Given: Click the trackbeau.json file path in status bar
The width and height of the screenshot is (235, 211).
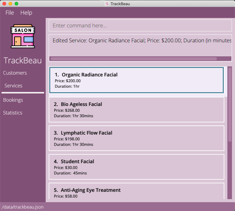Looking at the screenshot, I should click(x=23, y=207).
